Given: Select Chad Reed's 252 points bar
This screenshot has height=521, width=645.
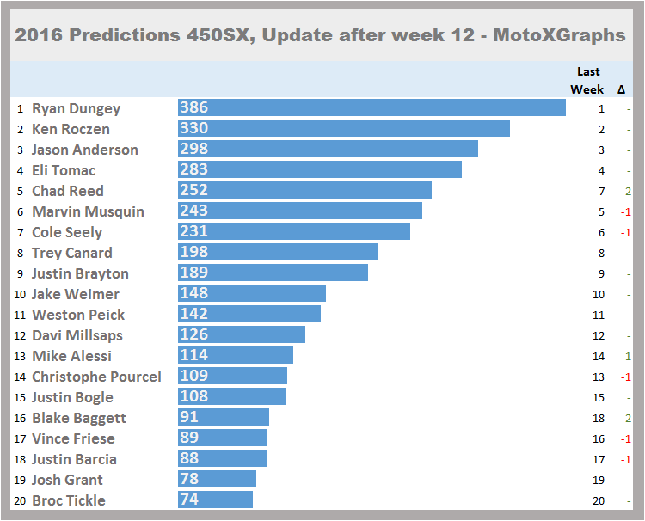Looking at the screenshot, I should coord(304,190).
